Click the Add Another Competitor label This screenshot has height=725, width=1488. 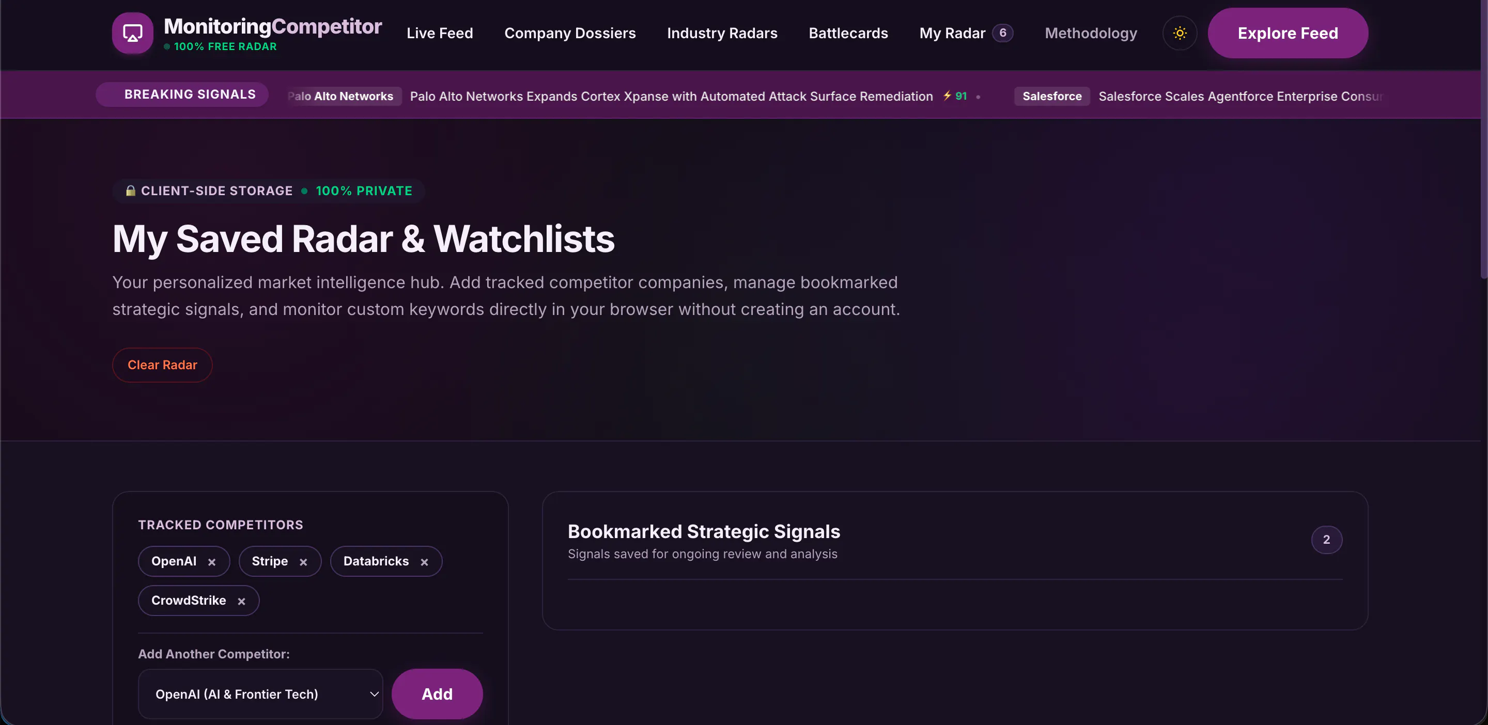tap(214, 654)
